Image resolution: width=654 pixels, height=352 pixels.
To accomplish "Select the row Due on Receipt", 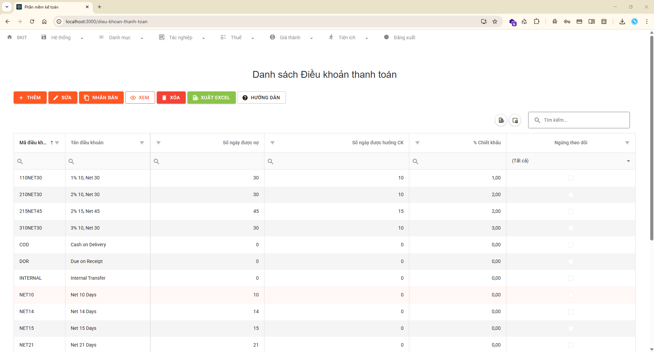I will tap(324, 261).
